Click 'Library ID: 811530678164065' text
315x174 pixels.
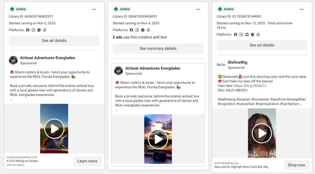point(239,16)
